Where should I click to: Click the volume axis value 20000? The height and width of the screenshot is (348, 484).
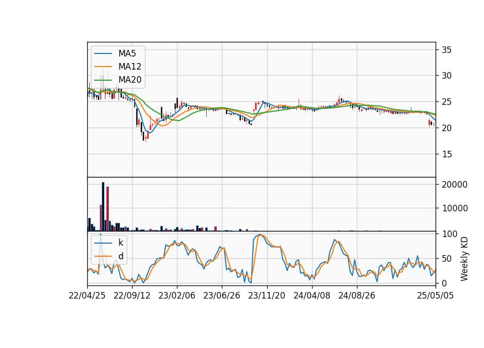455,185
